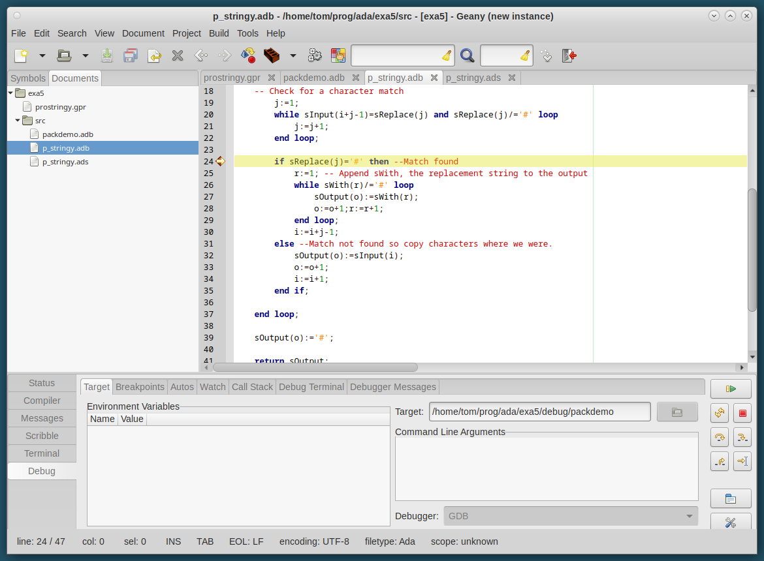The height and width of the screenshot is (561, 764).
Task: Select p_stringy.ads in the Documents tree
Action: pyautogui.click(x=65, y=162)
